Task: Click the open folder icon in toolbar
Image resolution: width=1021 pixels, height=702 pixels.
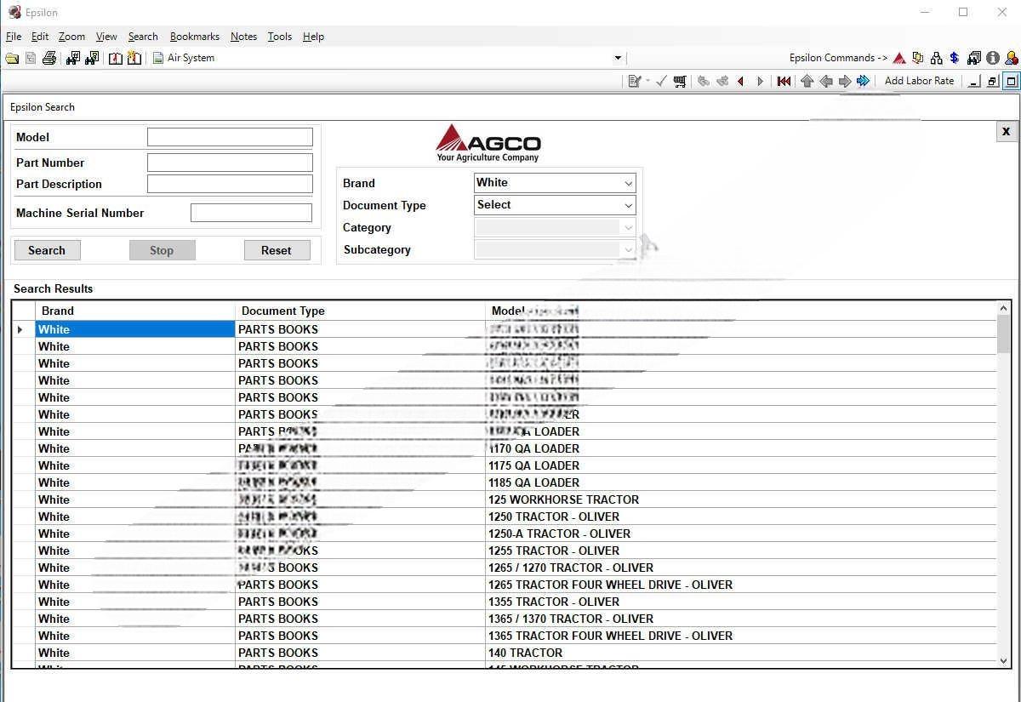Action: click(x=12, y=59)
